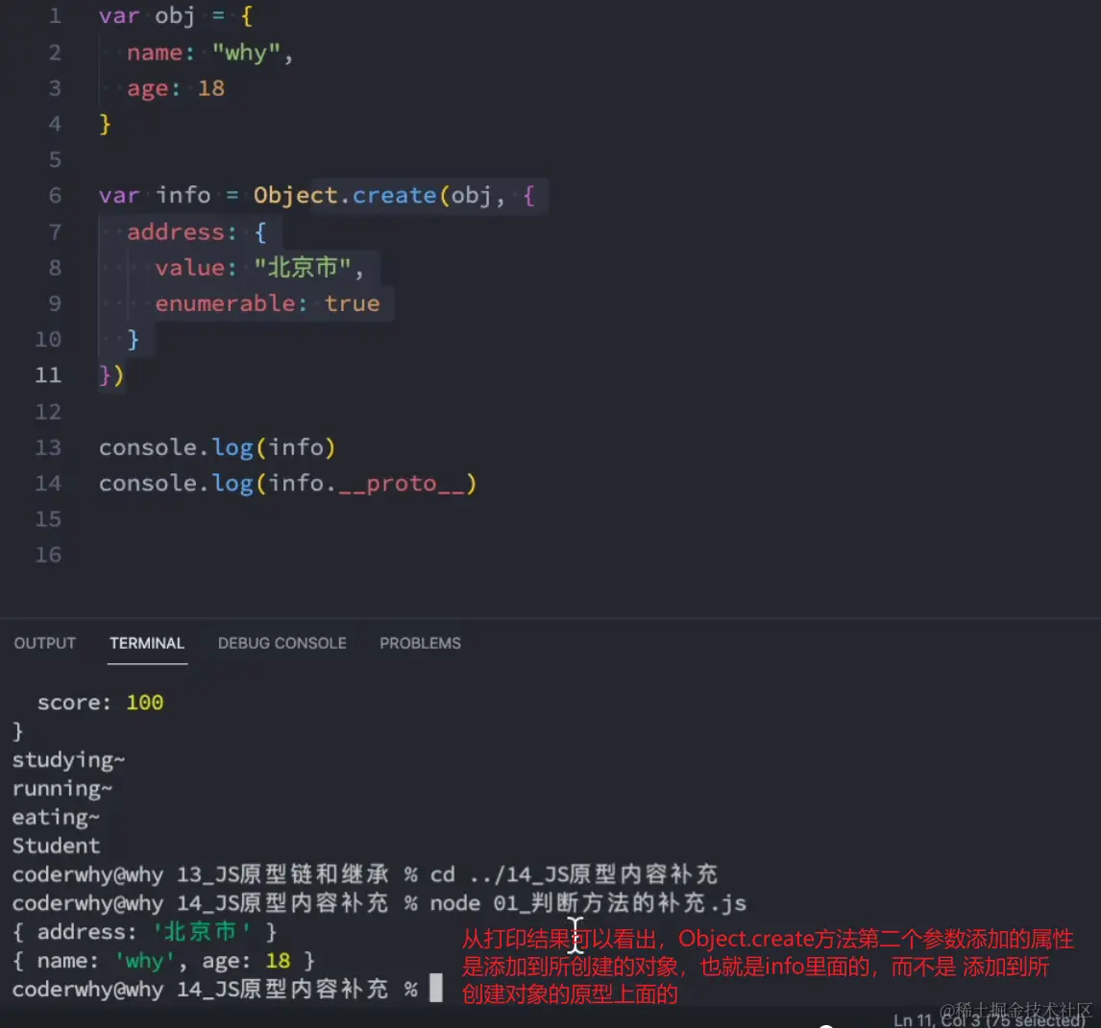Click the { name: 'why', age: 18 } output

(163, 961)
